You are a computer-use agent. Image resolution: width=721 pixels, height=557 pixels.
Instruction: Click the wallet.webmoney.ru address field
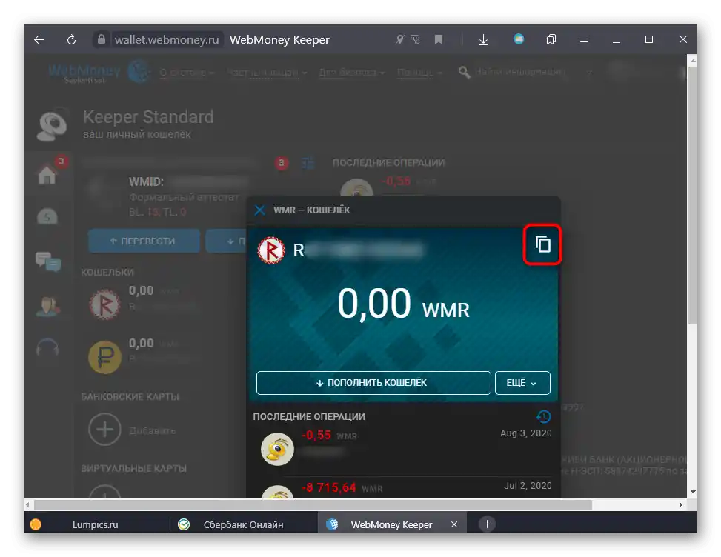[x=167, y=40]
